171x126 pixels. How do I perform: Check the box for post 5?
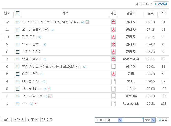tap(18, 74)
